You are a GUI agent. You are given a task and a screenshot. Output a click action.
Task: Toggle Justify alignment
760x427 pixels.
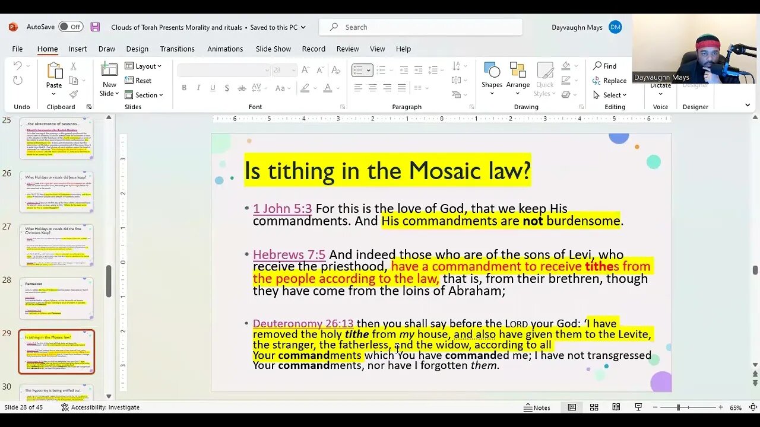[x=401, y=88]
